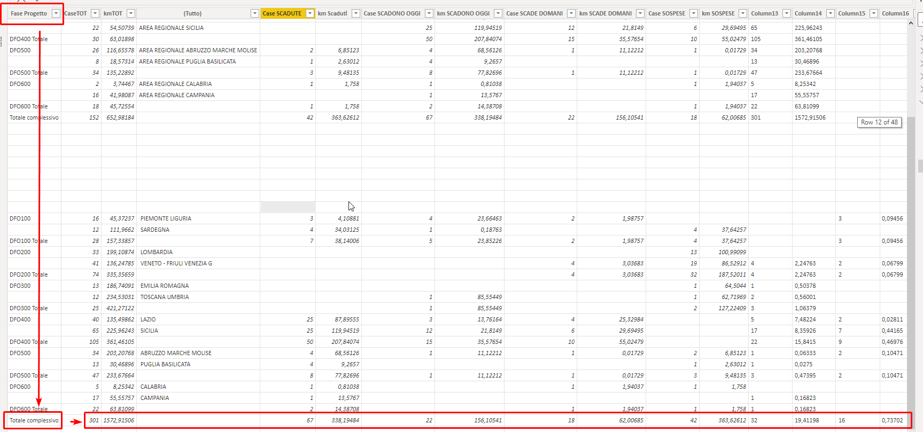
Task: Click the AREA REGIONALE CALABRIA cell
Action: [x=198, y=84]
